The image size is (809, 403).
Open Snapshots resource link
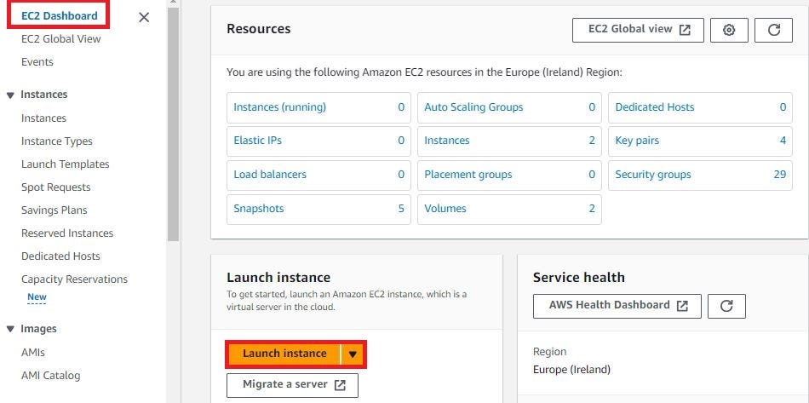pos(259,209)
